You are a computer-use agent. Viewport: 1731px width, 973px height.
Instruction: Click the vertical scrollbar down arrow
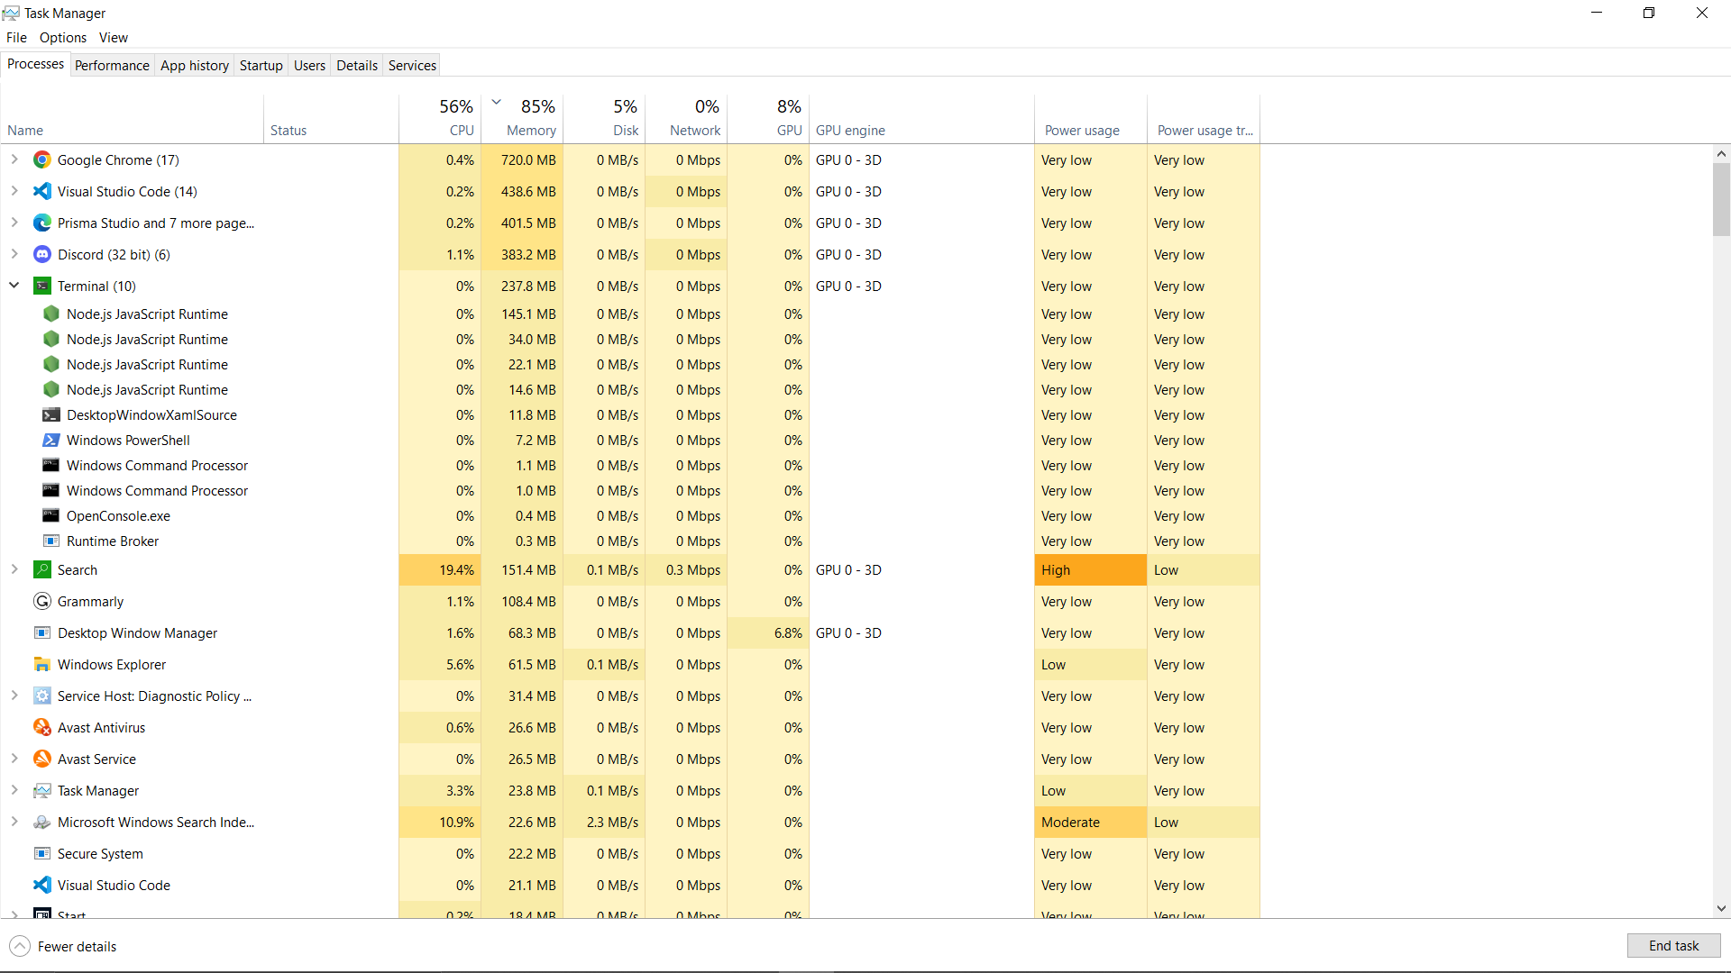[1721, 909]
